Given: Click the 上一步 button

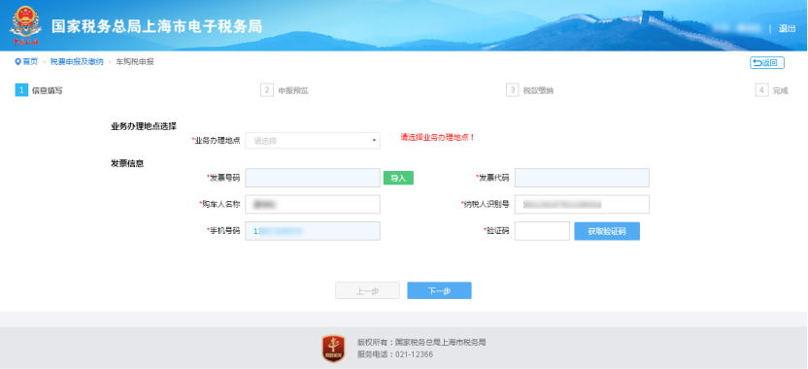Looking at the screenshot, I should [367, 290].
